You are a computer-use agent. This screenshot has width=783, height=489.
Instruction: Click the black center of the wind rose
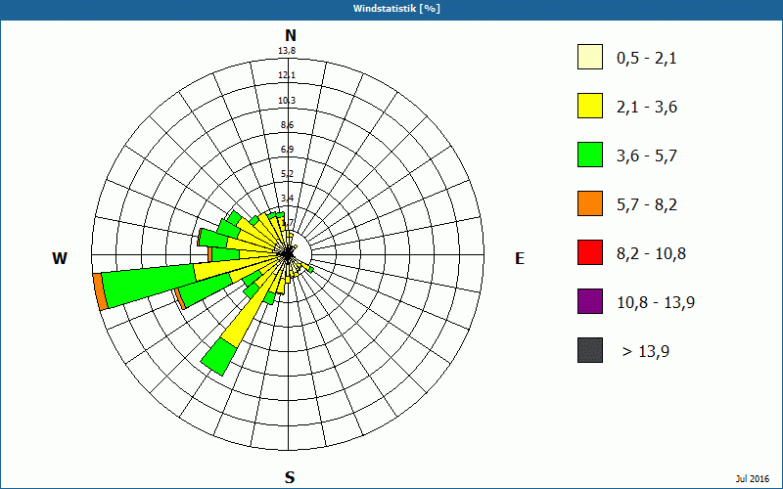pyautogui.click(x=288, y=254)
